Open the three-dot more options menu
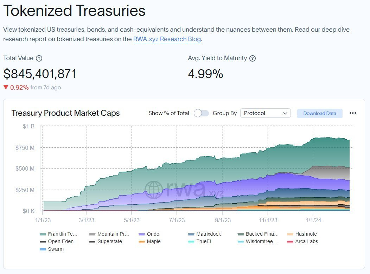 click(x=353, y=113)
